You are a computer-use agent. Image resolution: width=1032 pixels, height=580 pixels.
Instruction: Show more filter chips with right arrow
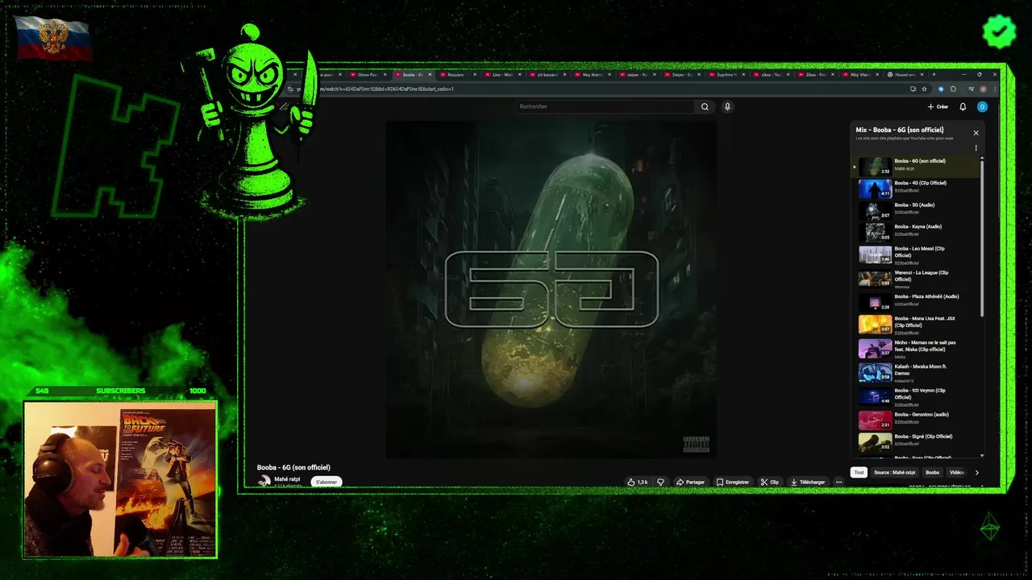(976, 472)
